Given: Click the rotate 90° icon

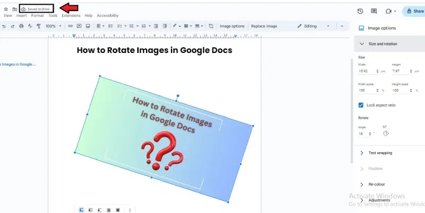Looking at the screenshot, I should click(x=385, y=134).
